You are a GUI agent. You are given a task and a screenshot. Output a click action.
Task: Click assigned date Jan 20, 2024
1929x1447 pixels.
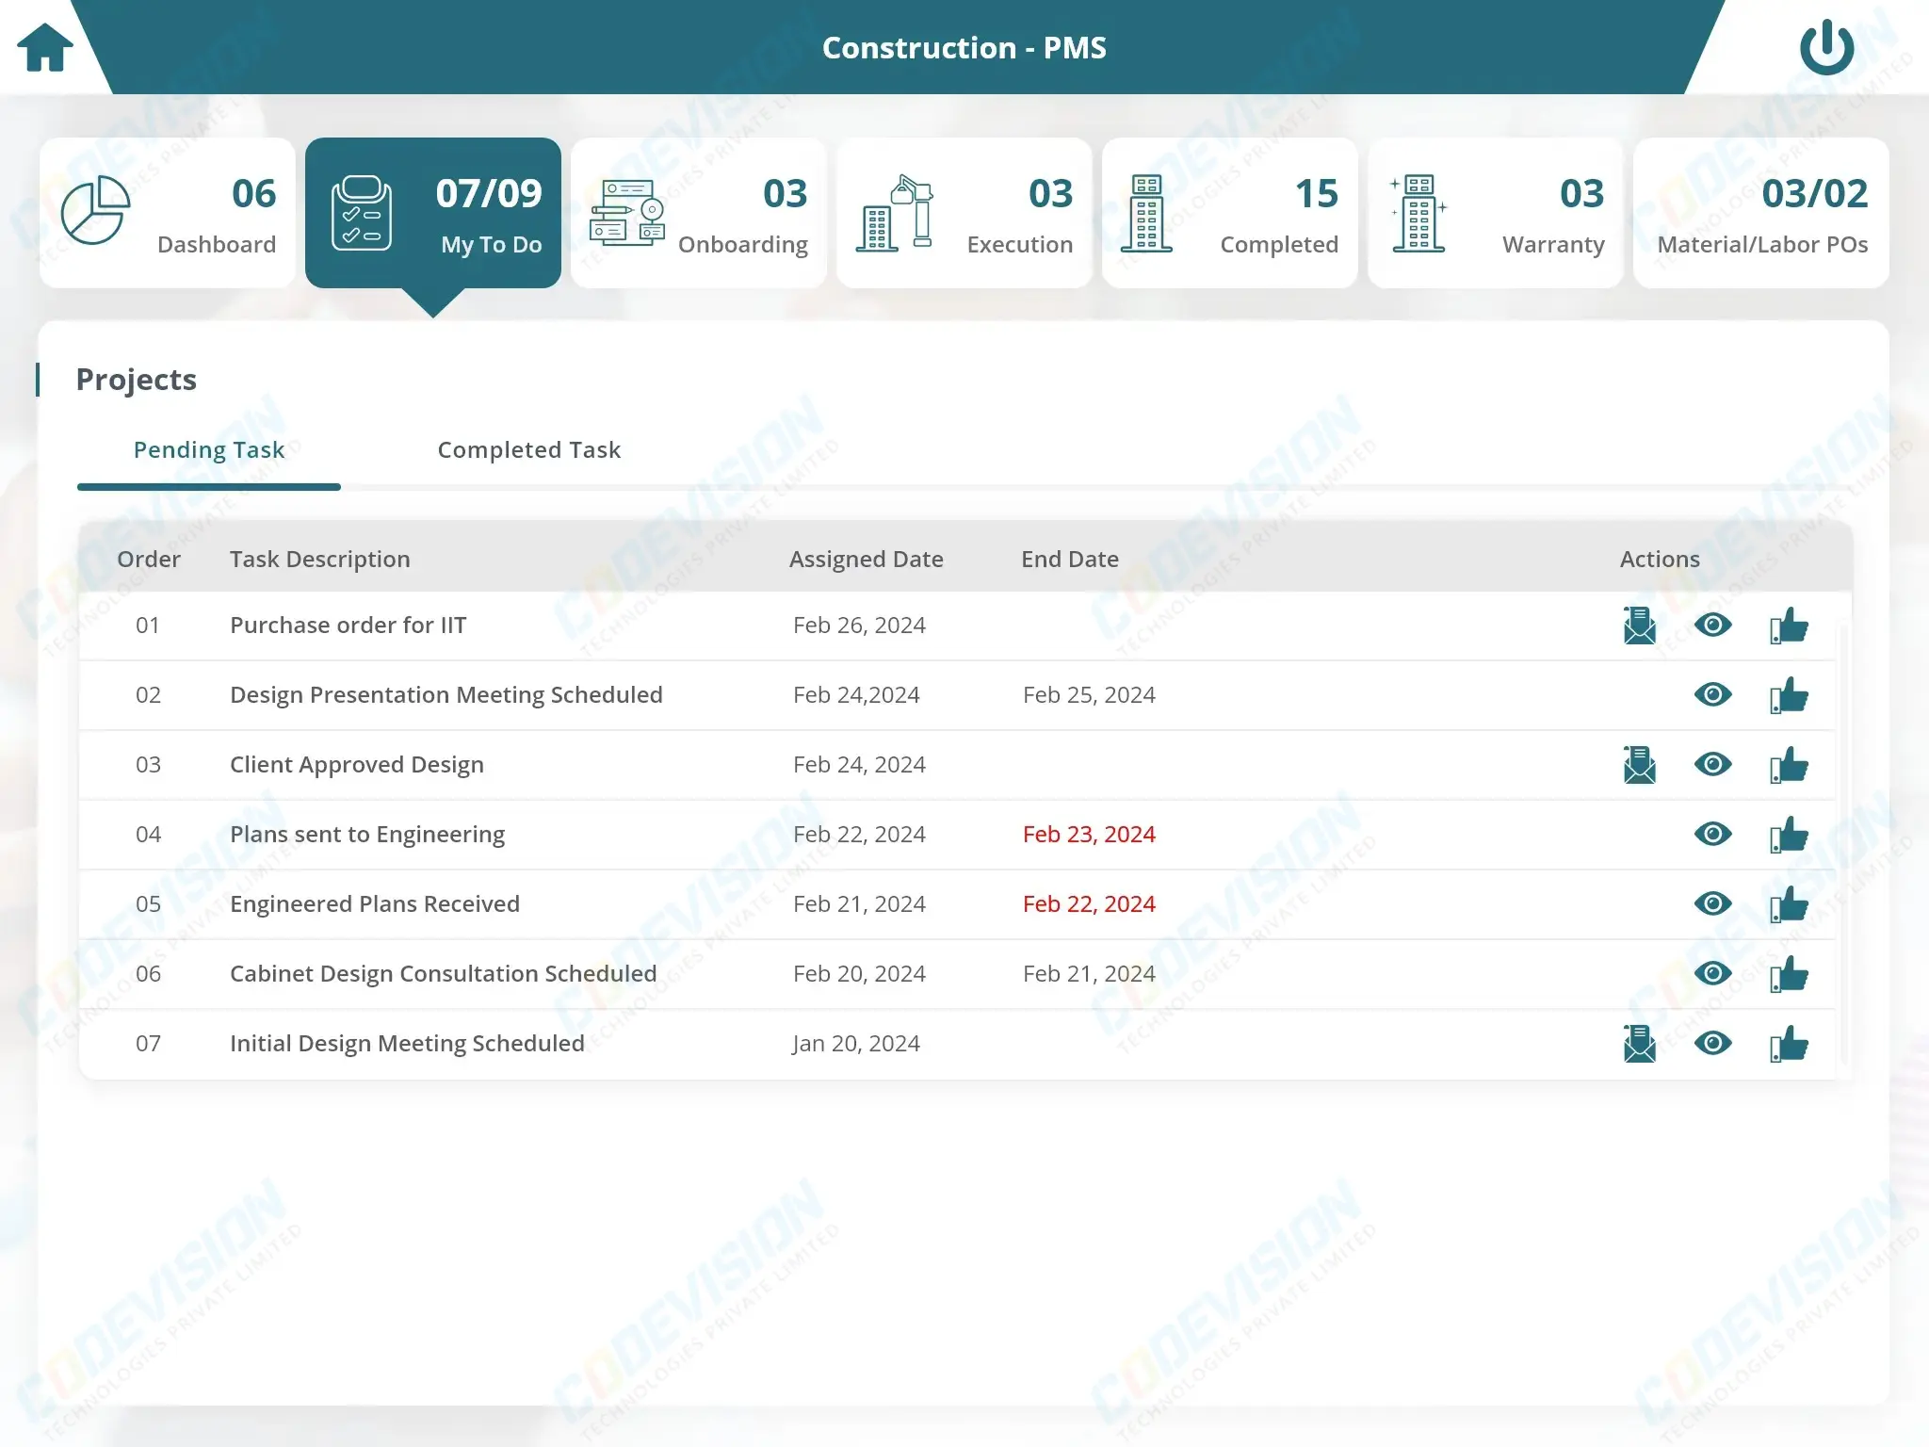pyautogui.click(x=856, y=1044)
